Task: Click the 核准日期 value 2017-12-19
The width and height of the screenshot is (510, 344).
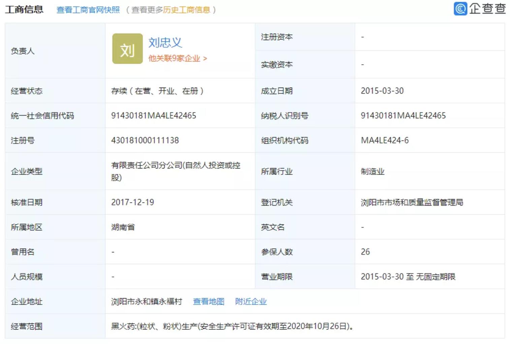Action: click(x=132, y=202)
